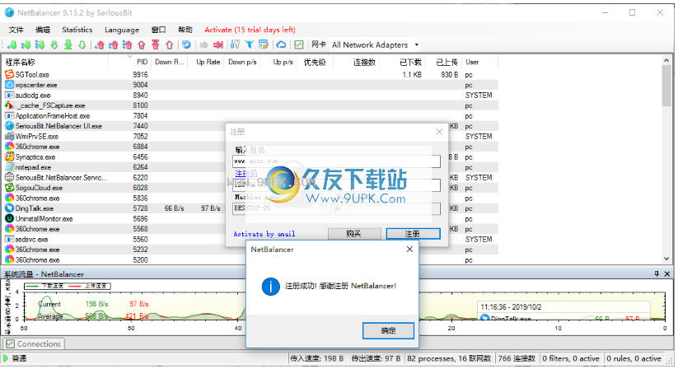Sort by the User column header
This screenshot has height=369, width=678.
click(x=479, y=63)
